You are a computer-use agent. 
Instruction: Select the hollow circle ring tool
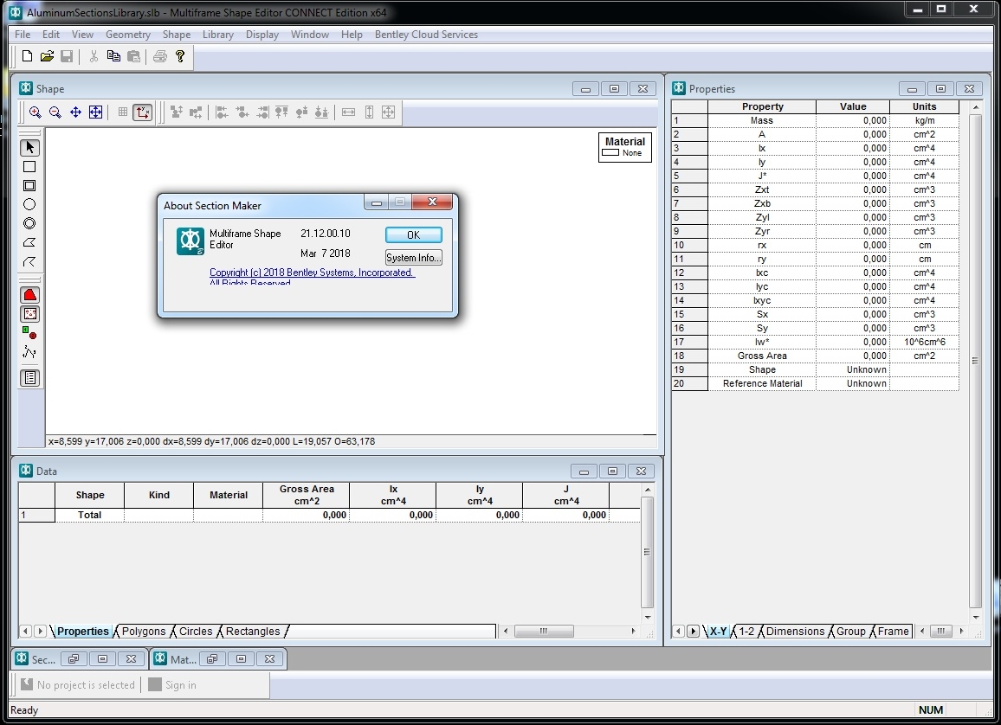pos(29,224)
